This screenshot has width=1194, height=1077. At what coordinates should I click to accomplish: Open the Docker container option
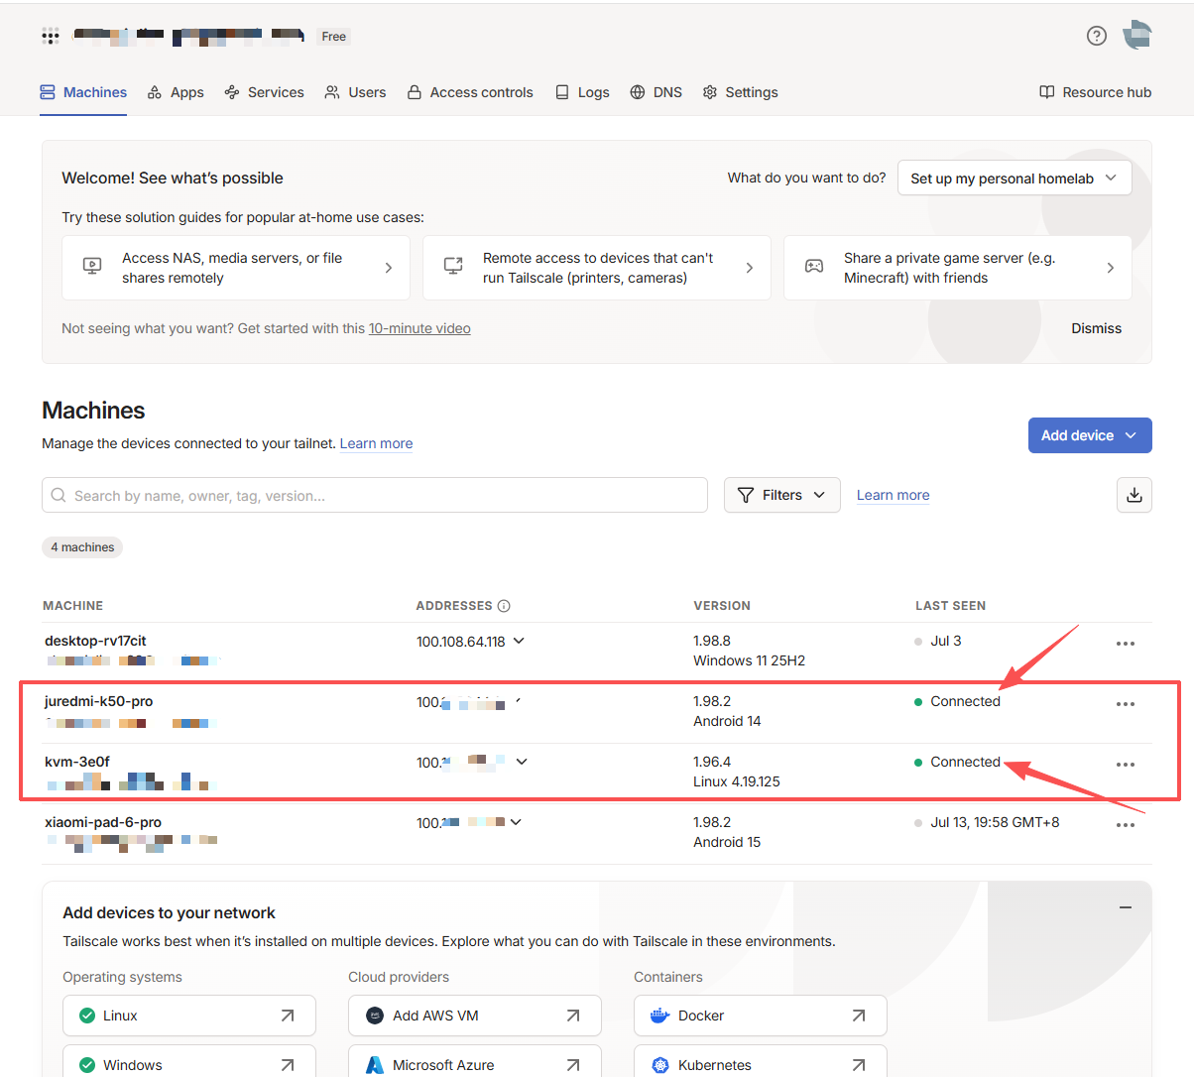[x=761, y=1016]
